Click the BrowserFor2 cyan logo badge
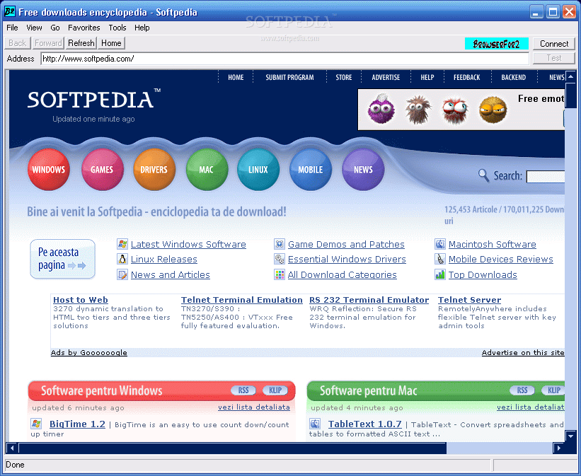581x476 pixels. click(497, 44)
